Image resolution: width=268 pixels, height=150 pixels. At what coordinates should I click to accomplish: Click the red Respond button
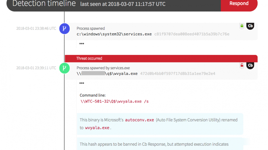click(239, 4)
